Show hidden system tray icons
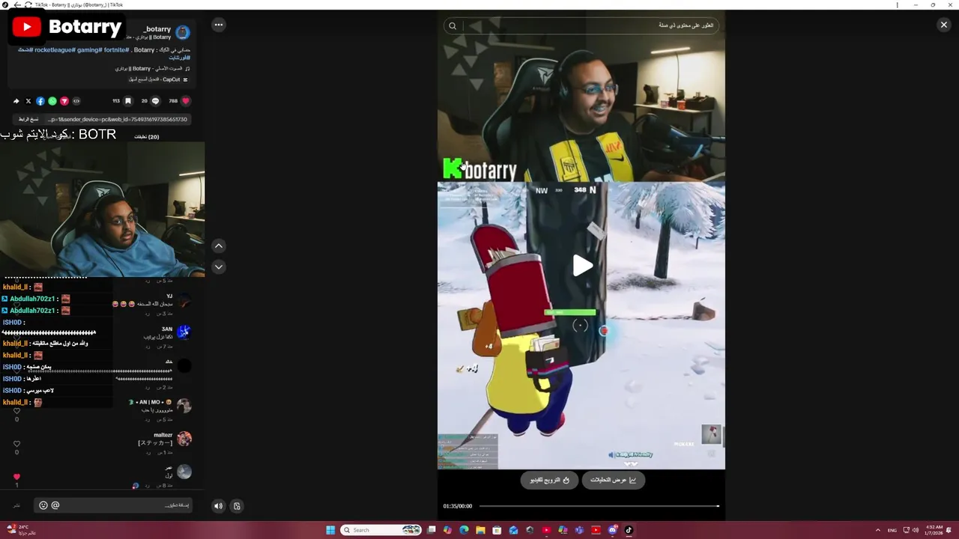 tap(877, 530)
